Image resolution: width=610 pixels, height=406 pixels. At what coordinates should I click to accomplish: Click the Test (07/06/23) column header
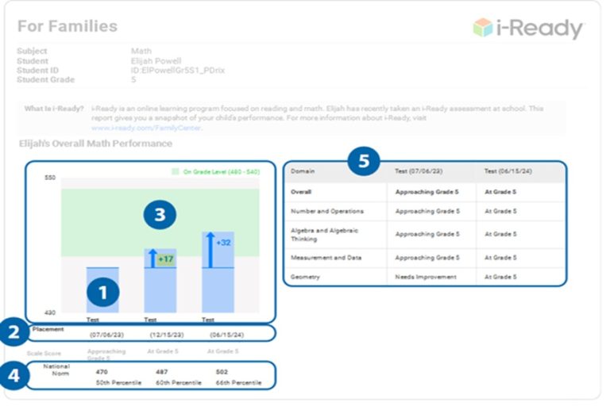(419, 171)
